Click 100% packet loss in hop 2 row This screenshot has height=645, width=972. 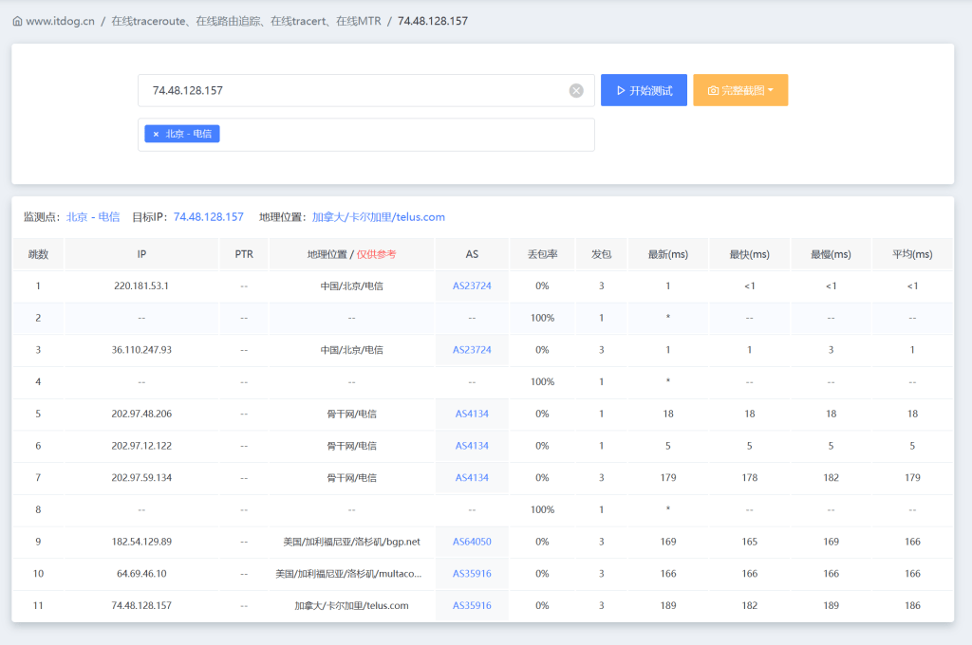542,318
